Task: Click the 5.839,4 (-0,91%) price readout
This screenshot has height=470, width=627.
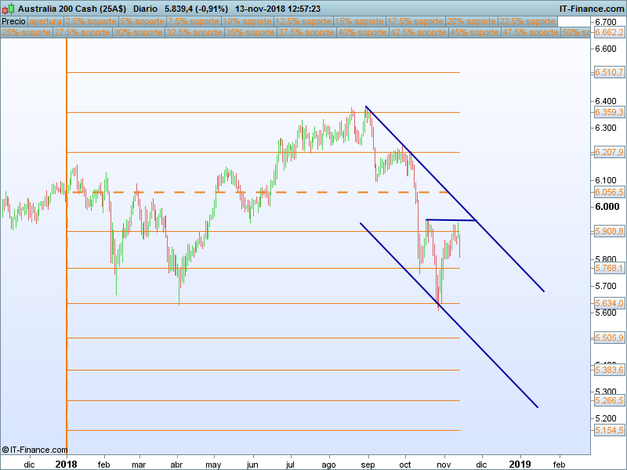Action: pos(197,9)
